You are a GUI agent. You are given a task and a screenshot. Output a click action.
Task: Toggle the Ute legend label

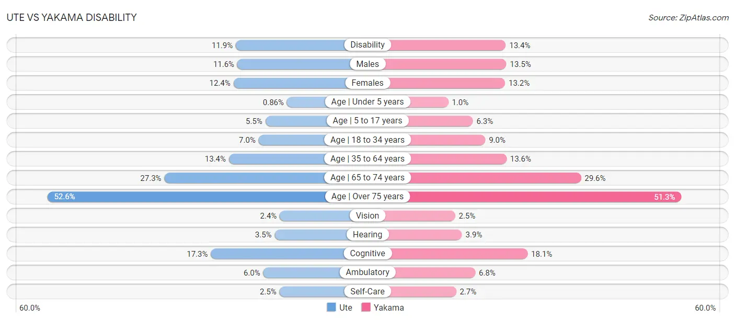click(346, 307)
